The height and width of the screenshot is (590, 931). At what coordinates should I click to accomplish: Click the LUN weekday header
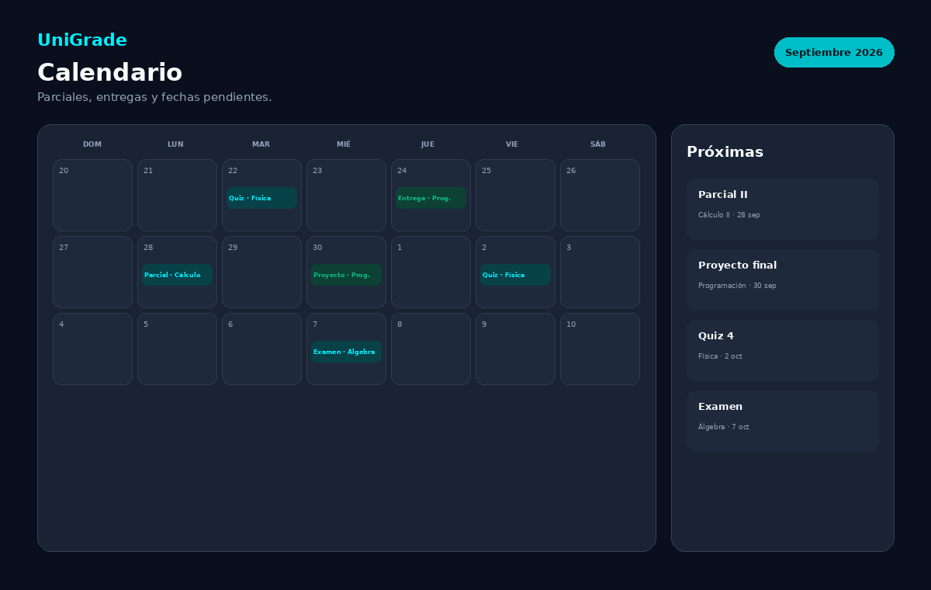click(x=176, y=144)
